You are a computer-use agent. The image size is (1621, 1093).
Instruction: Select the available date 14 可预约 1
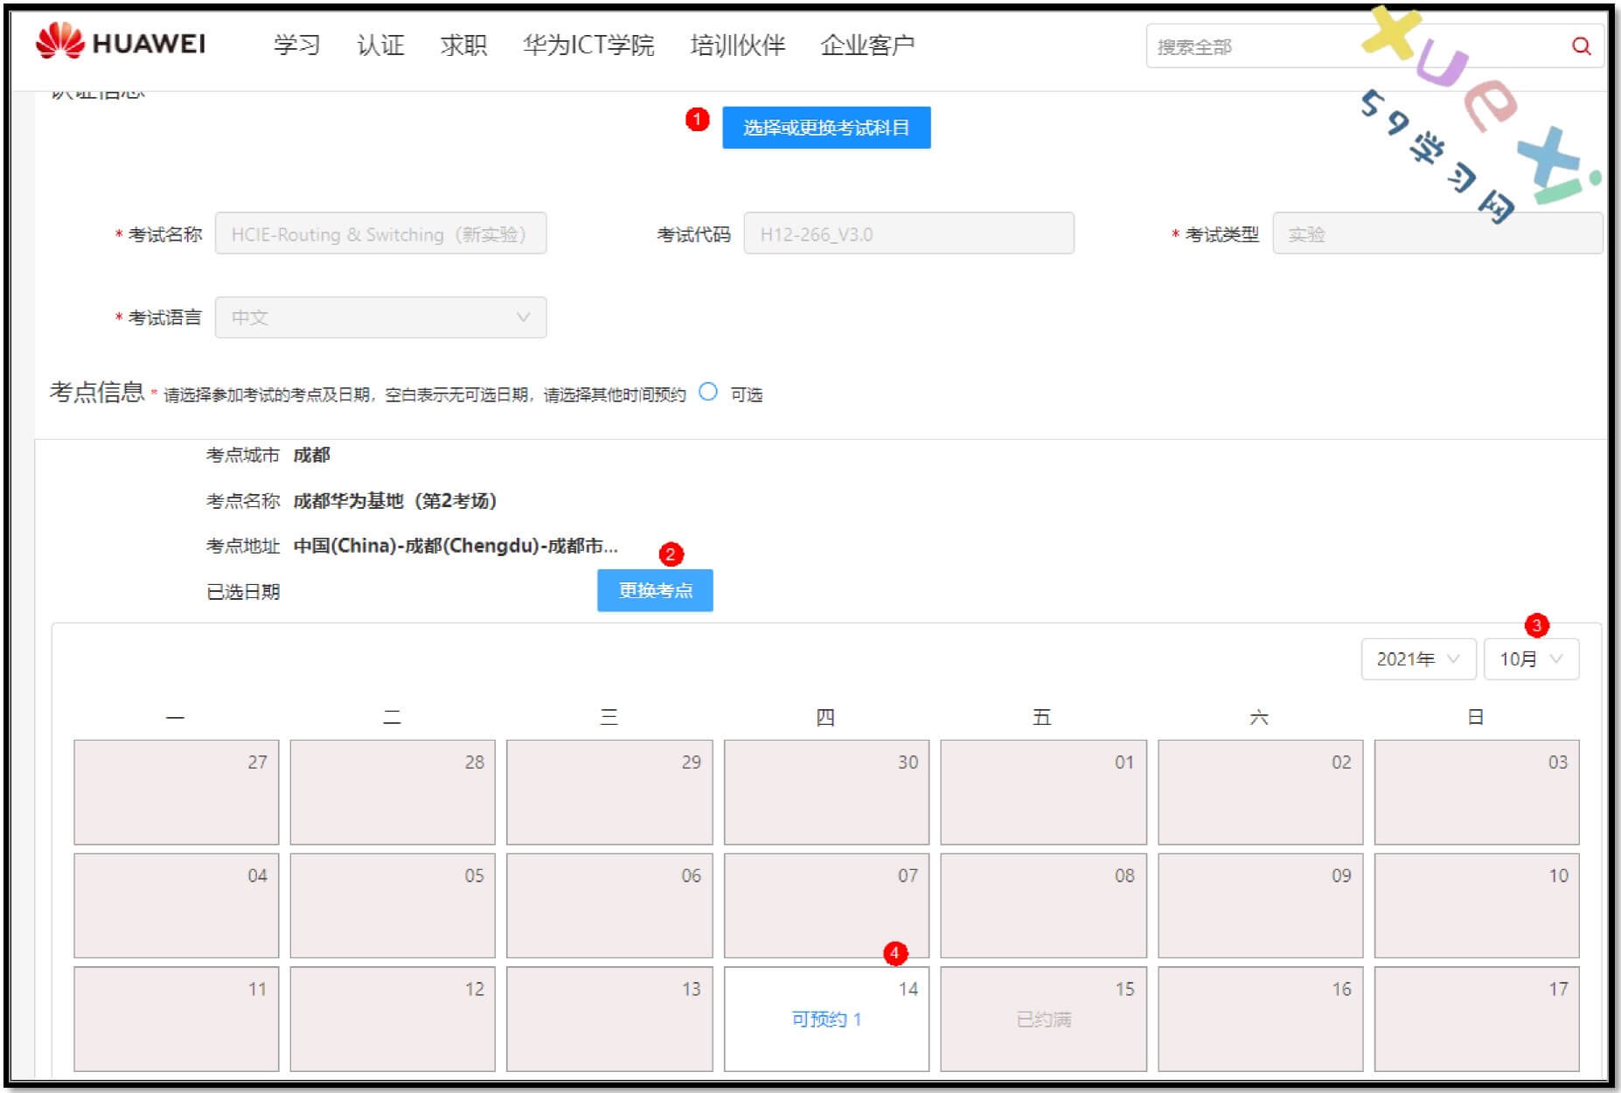pos(825,1019)
